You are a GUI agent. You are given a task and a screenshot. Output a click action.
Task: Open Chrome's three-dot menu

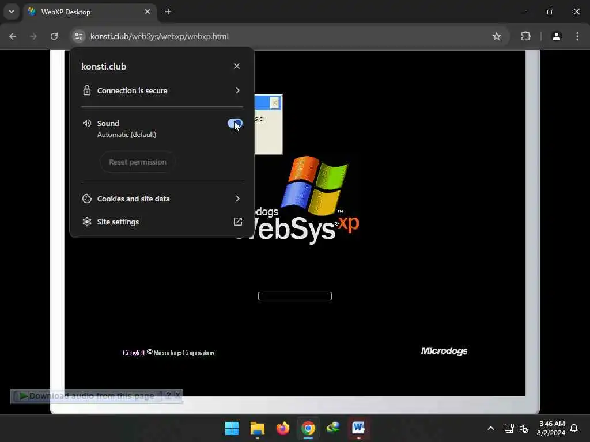tap(577, 36)
